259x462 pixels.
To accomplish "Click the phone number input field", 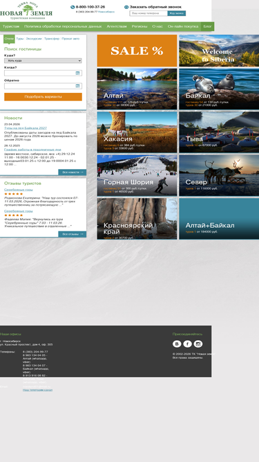I will point(148,13).
